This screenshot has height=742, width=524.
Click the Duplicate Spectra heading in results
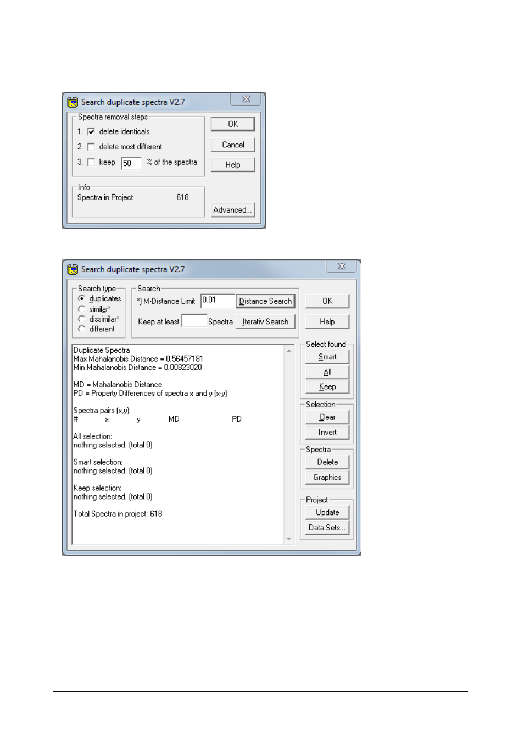[x=102, y=350]
